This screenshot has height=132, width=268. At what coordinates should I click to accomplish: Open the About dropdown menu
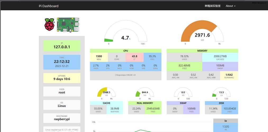231,6
